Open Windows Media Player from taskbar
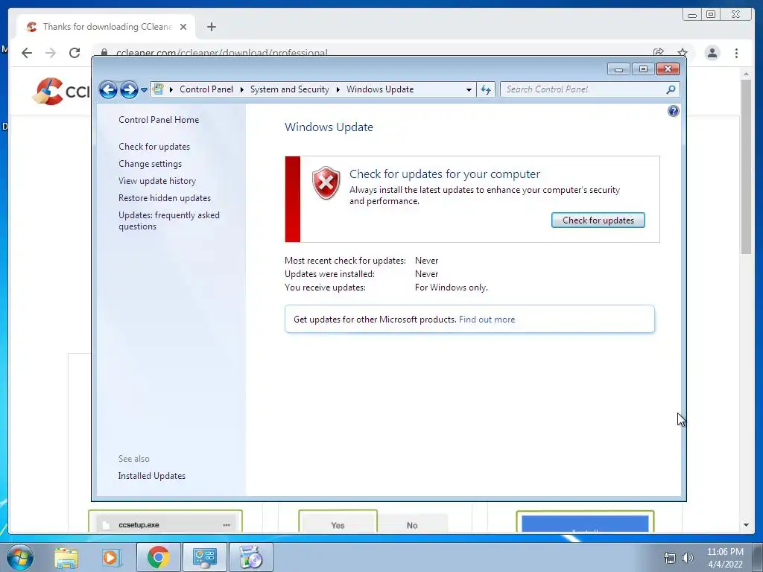 110,557
